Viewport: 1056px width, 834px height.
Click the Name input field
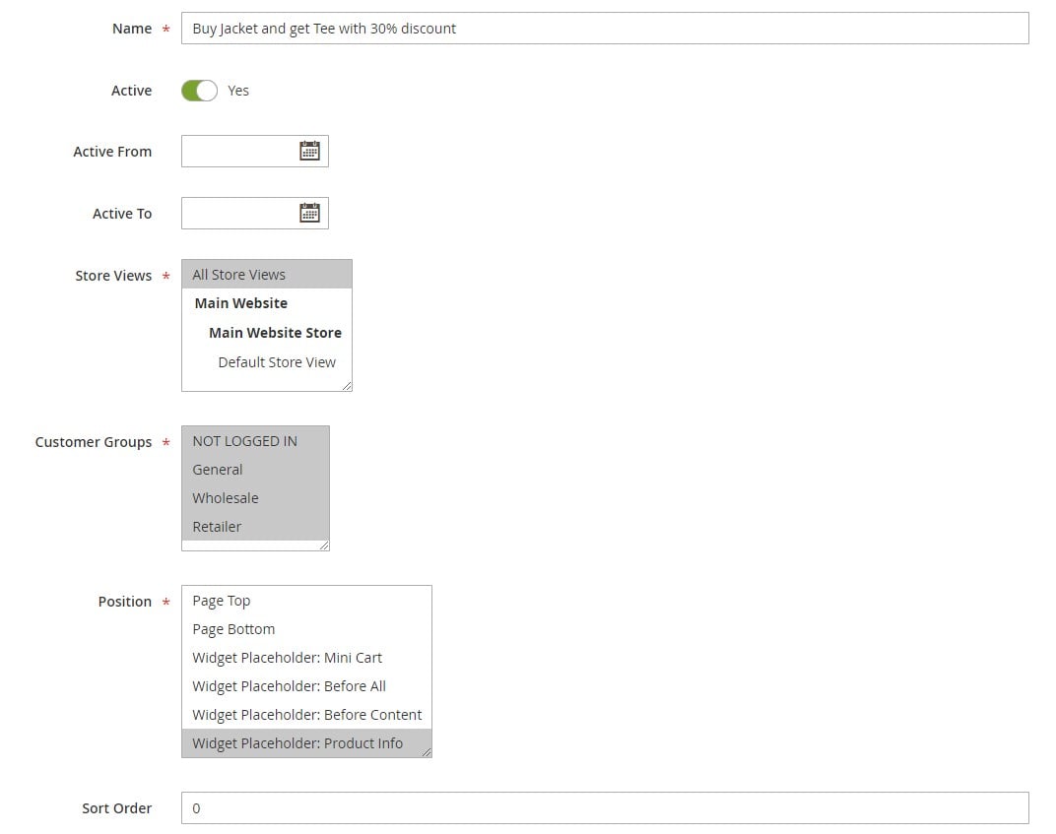pos(605,29)
